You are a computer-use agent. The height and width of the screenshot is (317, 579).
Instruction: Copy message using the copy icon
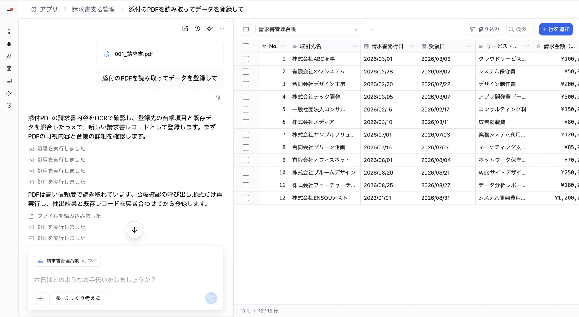point(217,98)
